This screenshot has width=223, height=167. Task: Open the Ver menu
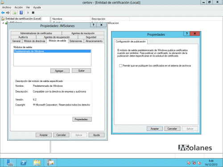tap(28, 7)
